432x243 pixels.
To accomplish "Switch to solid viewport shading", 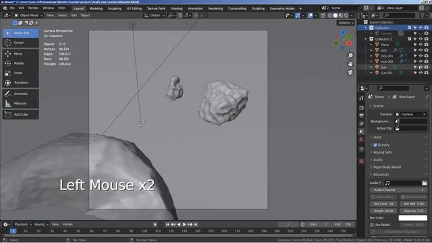I will [335, 16].
